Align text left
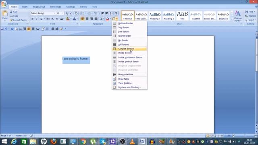This screenshot has width=258, height=145. click(83, 19)
